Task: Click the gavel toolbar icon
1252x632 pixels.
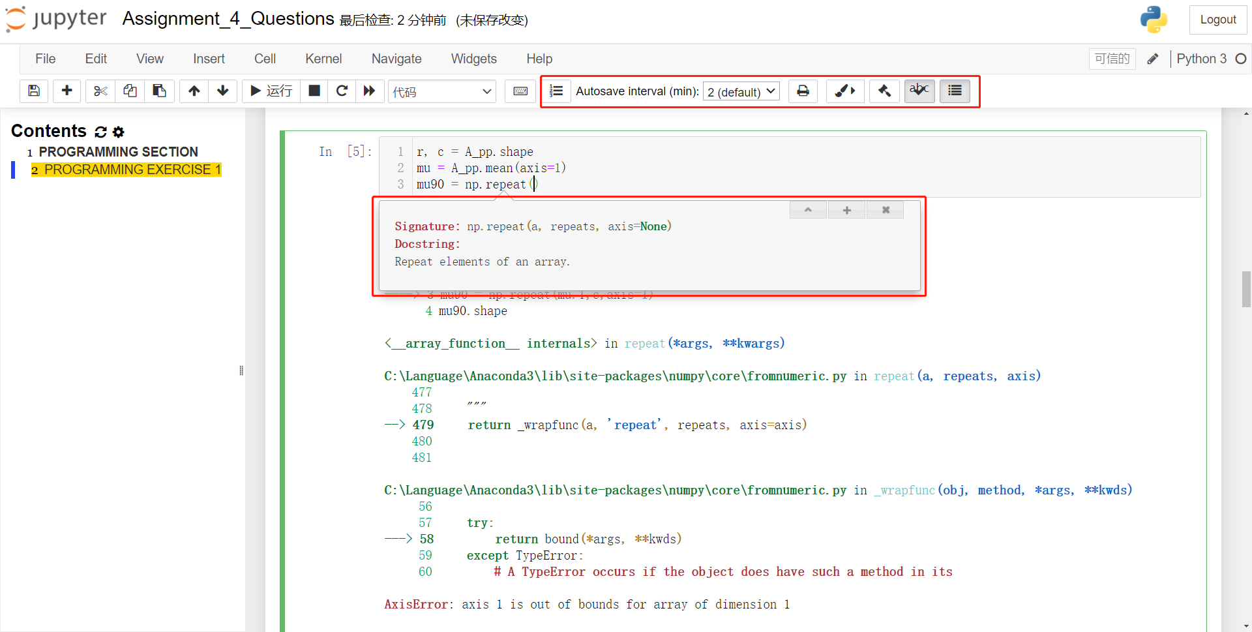Action: (884, 91)
